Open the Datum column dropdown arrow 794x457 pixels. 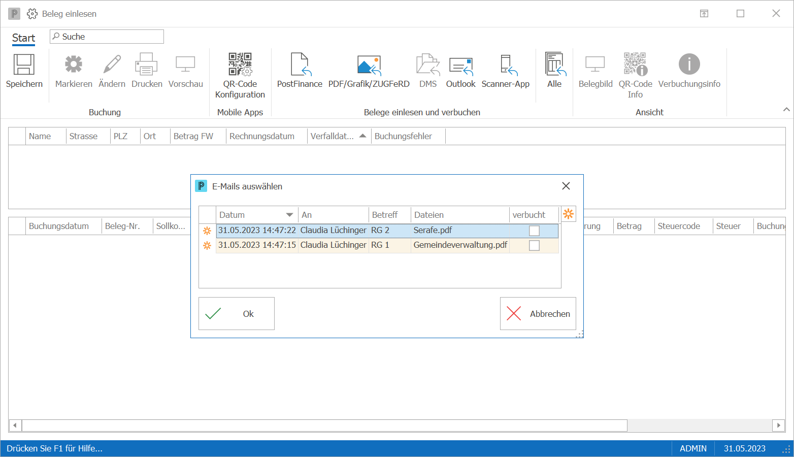pos(289,215)
